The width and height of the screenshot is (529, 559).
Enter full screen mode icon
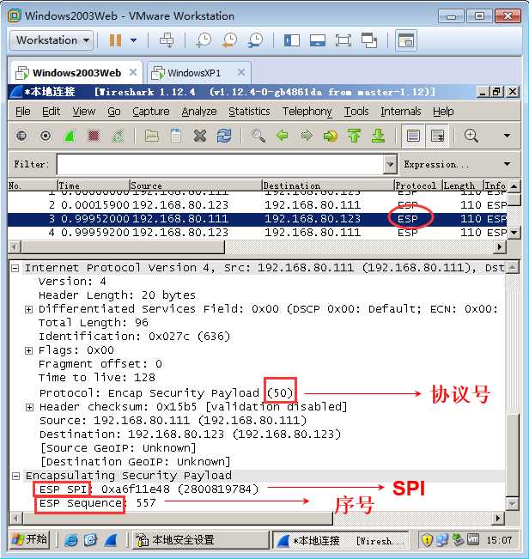(344, 40)
